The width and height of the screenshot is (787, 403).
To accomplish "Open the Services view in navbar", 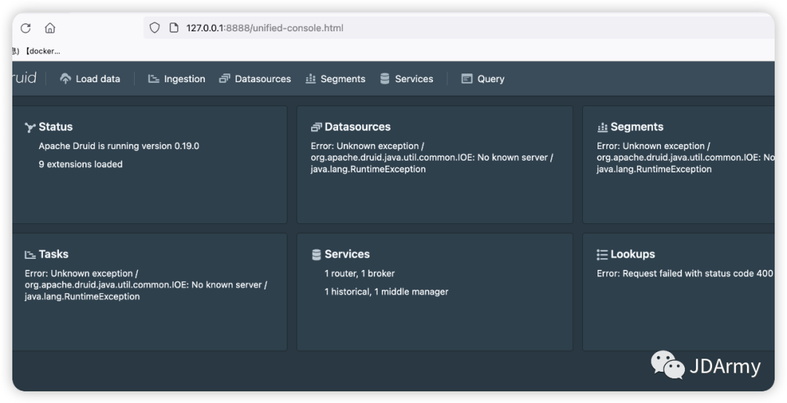I will tap(407, 79).
